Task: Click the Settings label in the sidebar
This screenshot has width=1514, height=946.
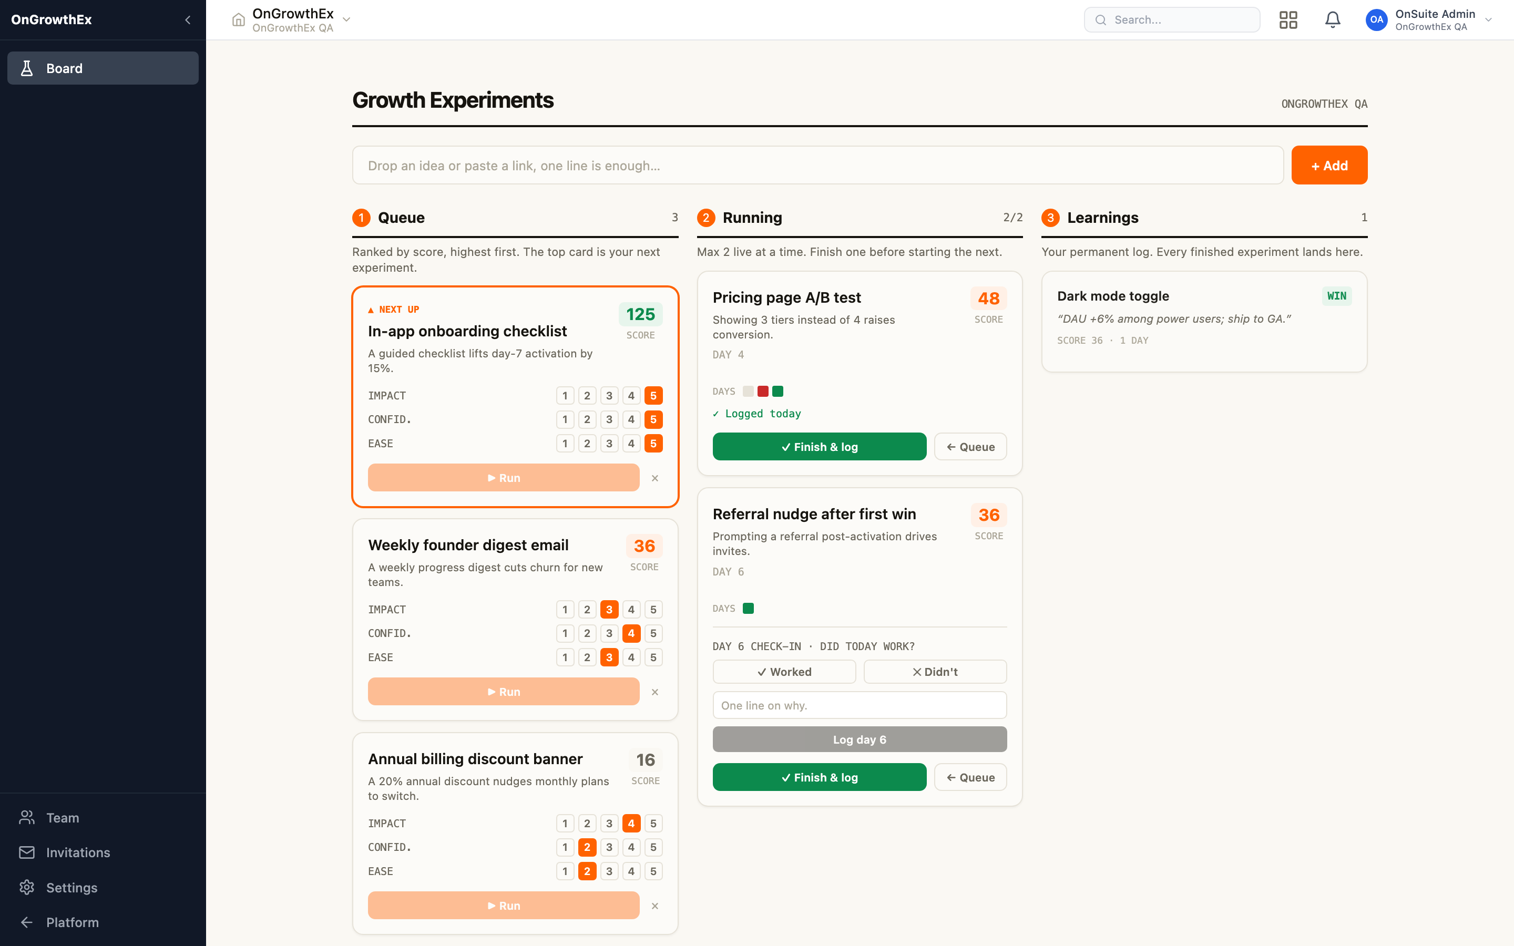Action: [72, 887]
